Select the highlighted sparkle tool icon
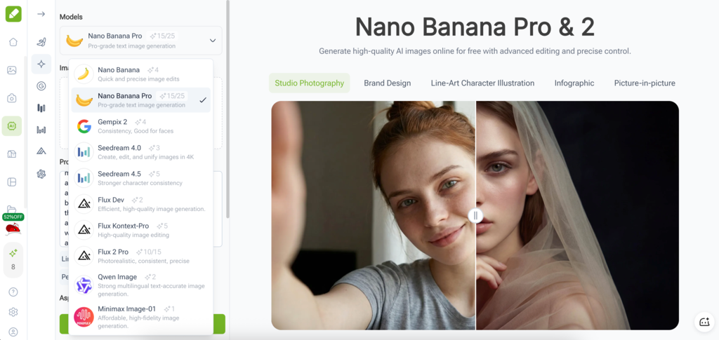719x340 pixels. coord(41,64)
